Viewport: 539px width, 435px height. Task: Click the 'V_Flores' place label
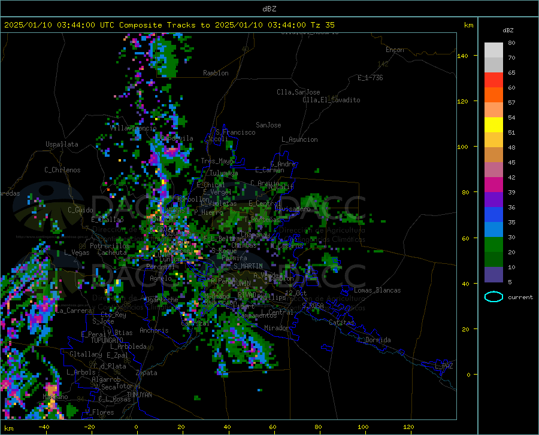99,412
